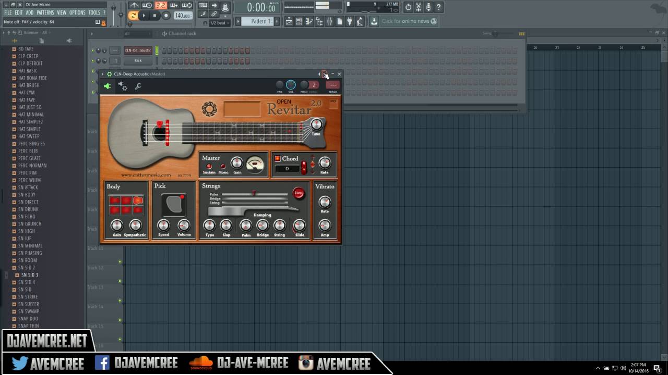Click the PAN knob in plugin wrapper
This screenshot has width=668, height=375.
coord(280,85)
